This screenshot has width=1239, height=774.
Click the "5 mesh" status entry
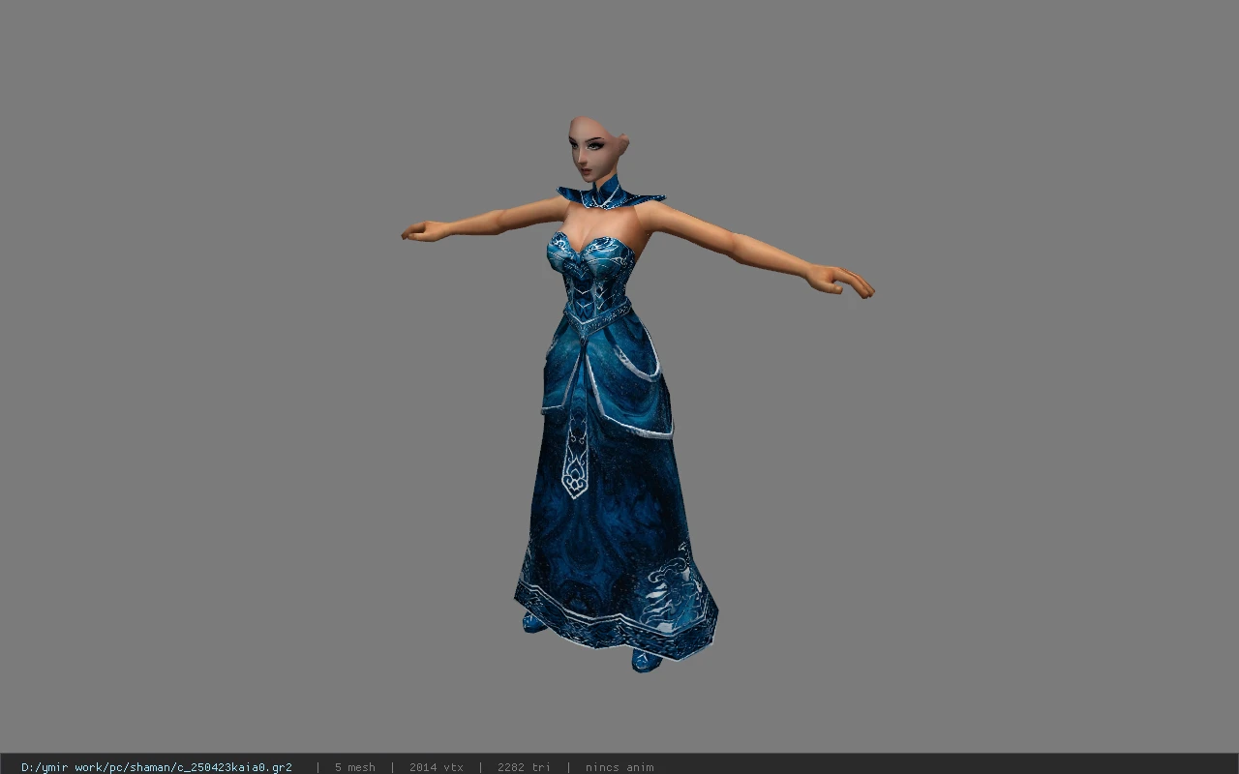355,767
